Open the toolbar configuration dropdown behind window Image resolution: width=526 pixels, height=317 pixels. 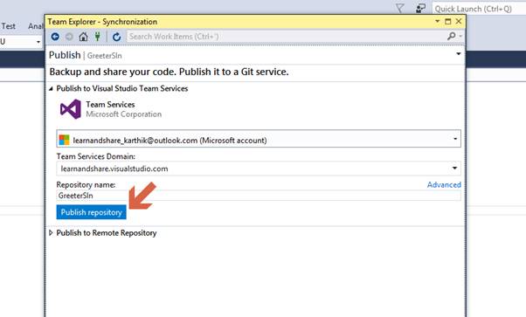click(x=38, y=42)
